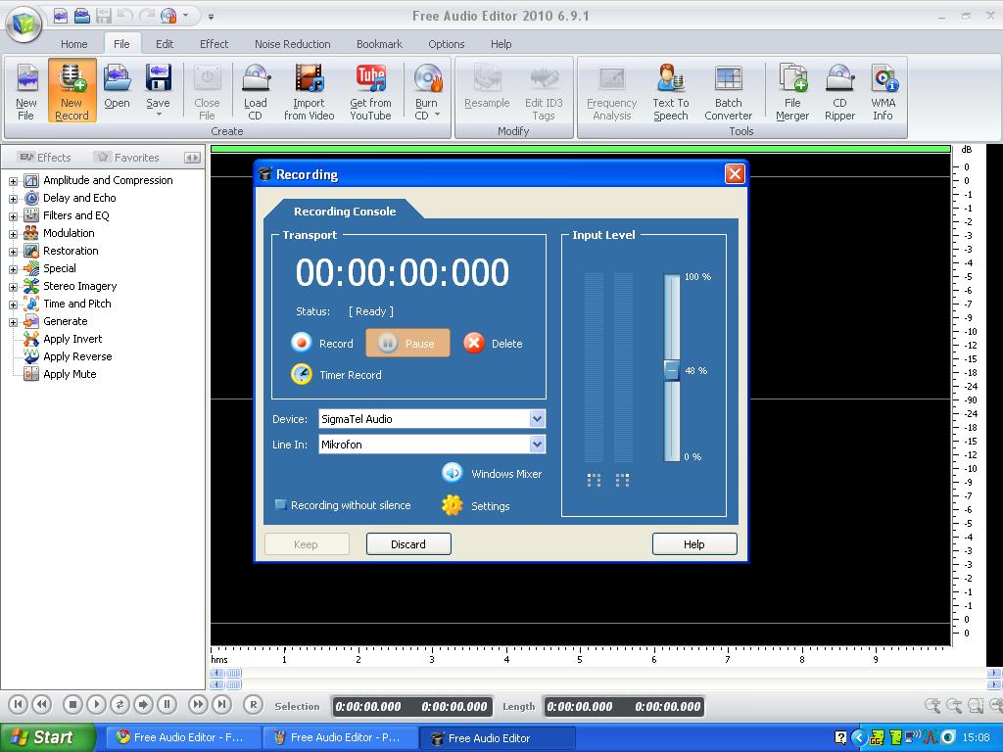Switch to the Effect ribbon tab
The height and width of the screenshot is (752, 1003).
[x=214, y=44]
